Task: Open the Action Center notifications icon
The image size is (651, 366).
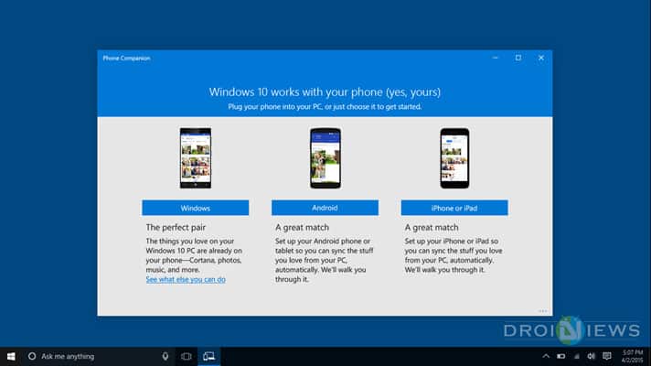Action: [607, 356]
